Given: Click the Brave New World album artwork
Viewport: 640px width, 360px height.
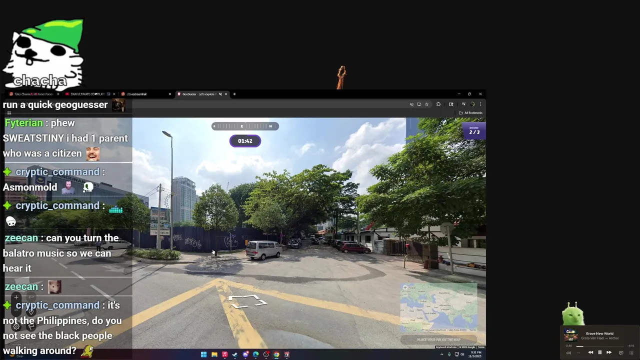Looking at the screenshot, I should 570,335.
